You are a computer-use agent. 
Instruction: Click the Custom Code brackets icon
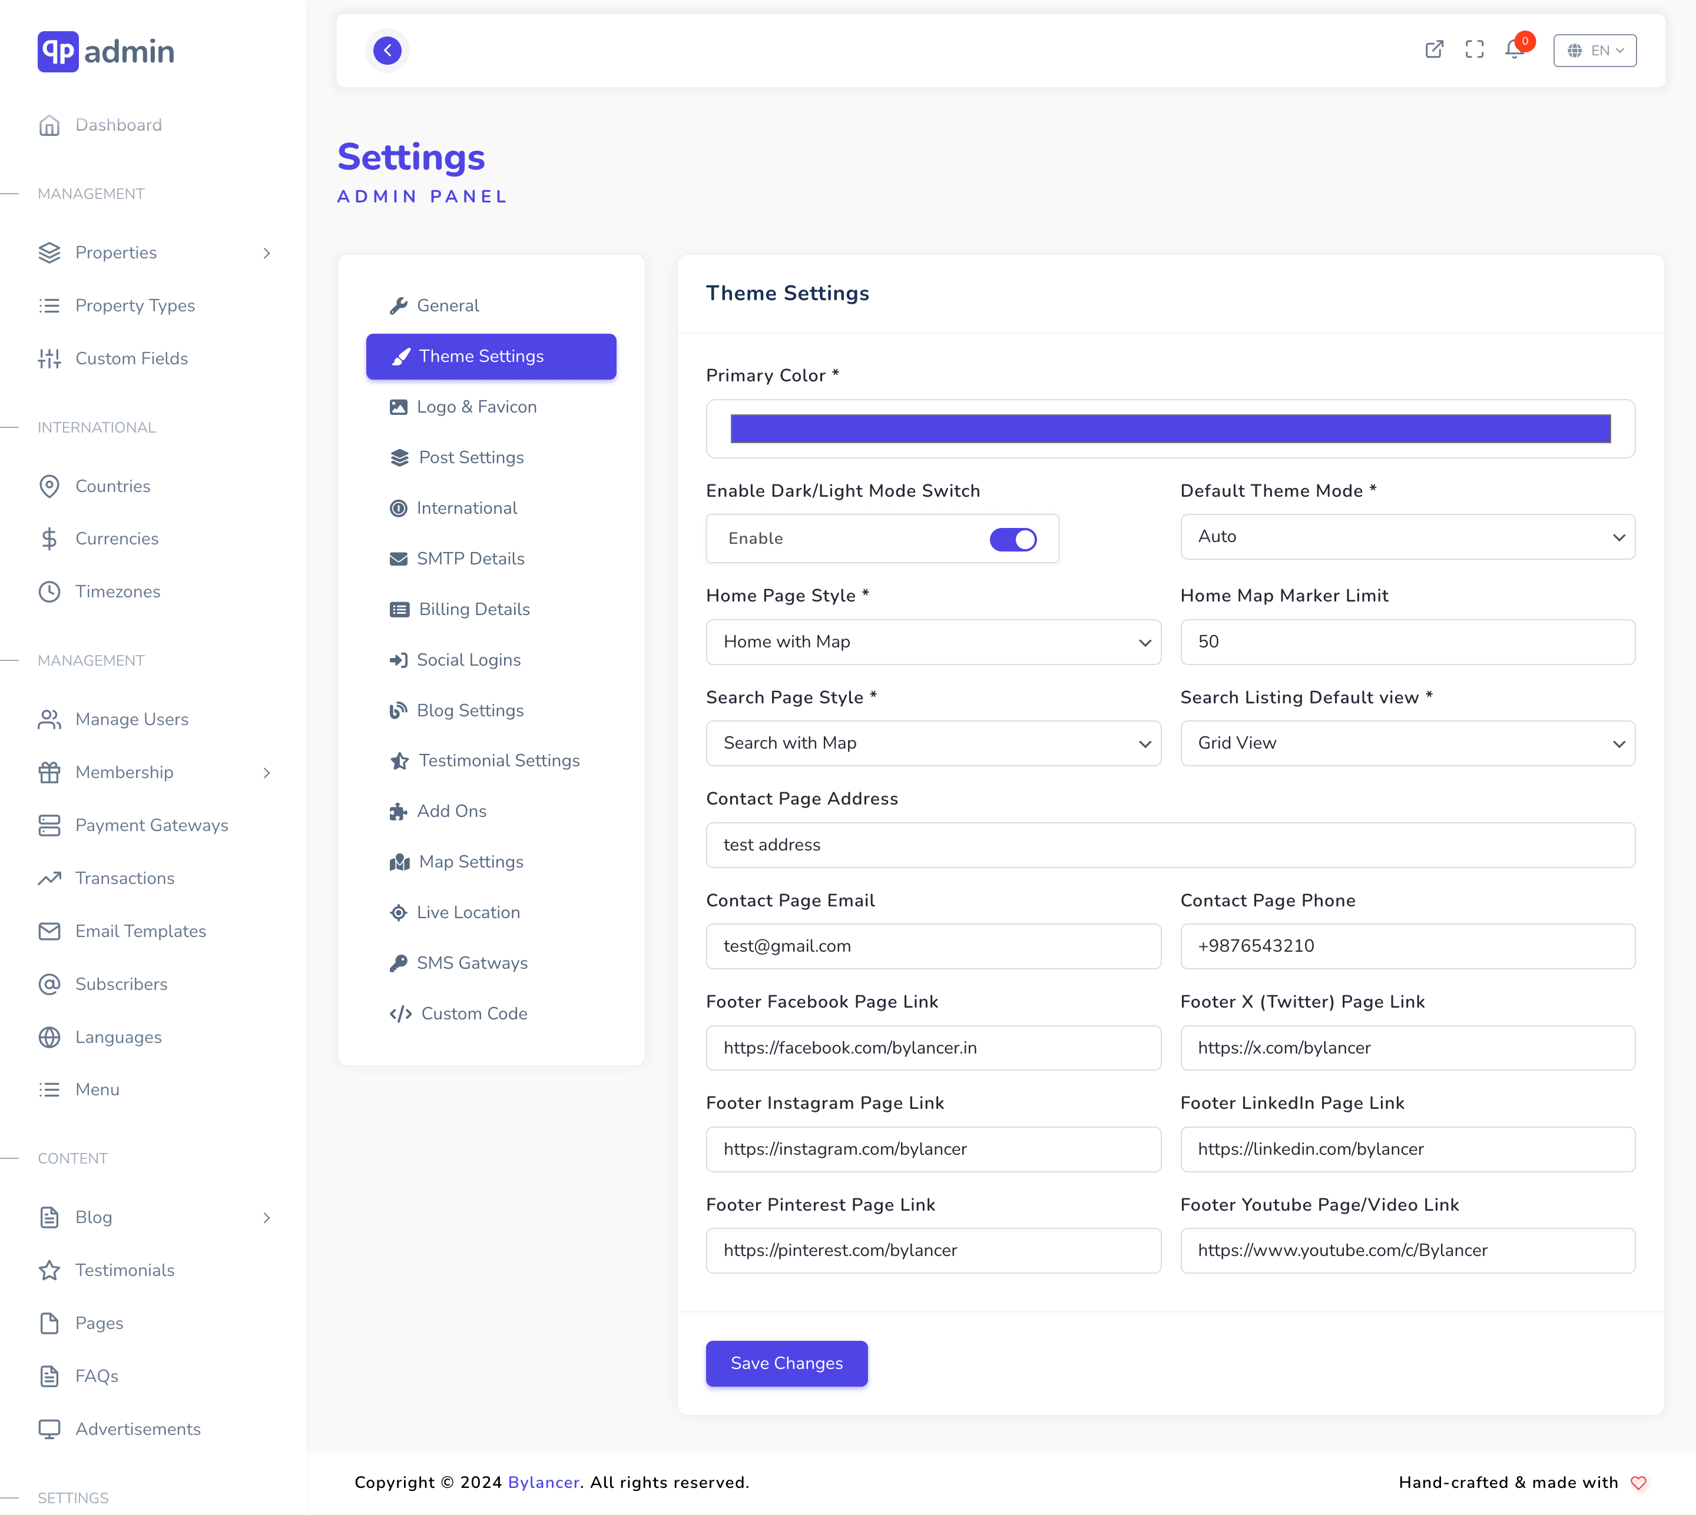click(400, 1014)
